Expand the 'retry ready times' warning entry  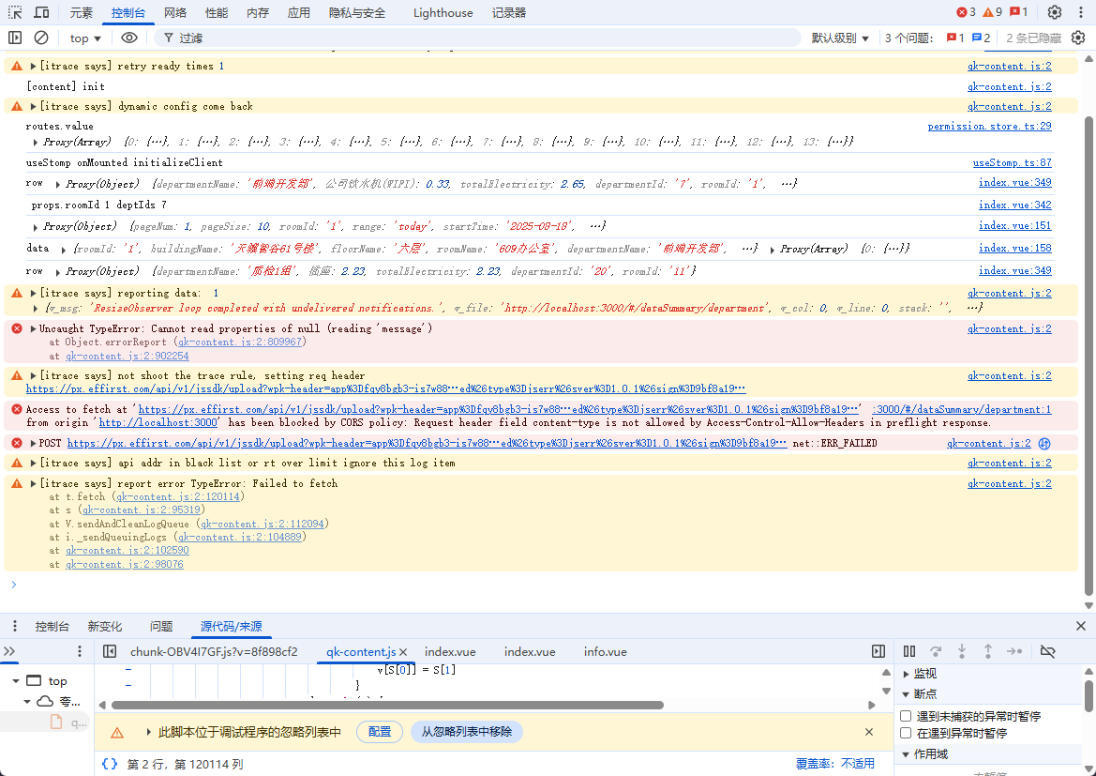(33, 66)
